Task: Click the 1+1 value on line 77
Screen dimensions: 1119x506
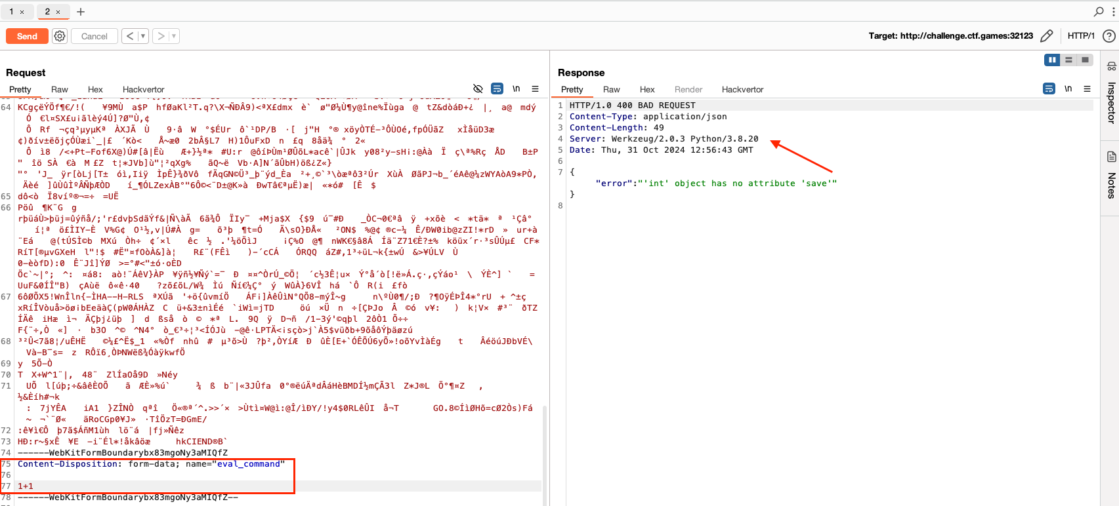Action: pyautogui.click(x=26, y=486)
